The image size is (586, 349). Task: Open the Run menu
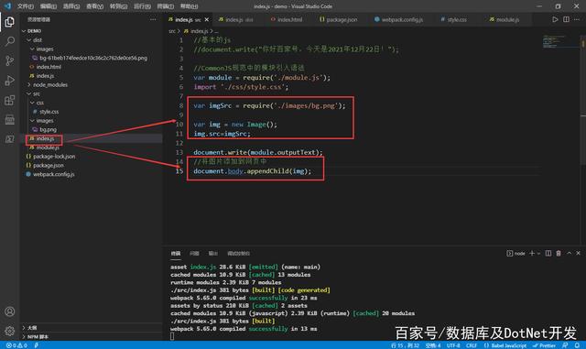pyautogui.click(x=143, y=6)
